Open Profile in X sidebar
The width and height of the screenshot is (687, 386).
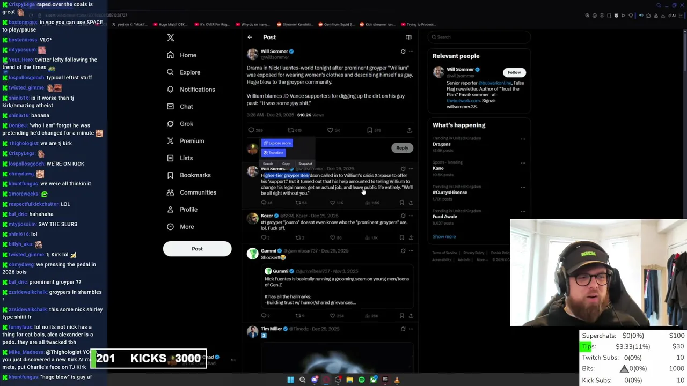coord(182,210)
